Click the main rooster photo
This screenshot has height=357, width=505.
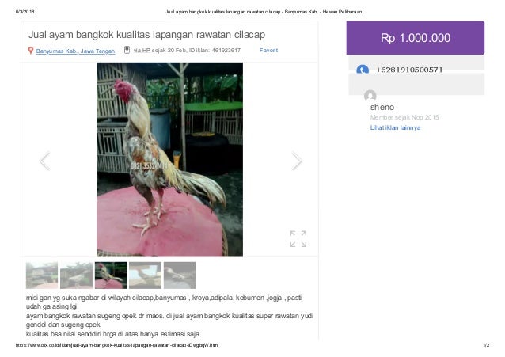(169, 159)
